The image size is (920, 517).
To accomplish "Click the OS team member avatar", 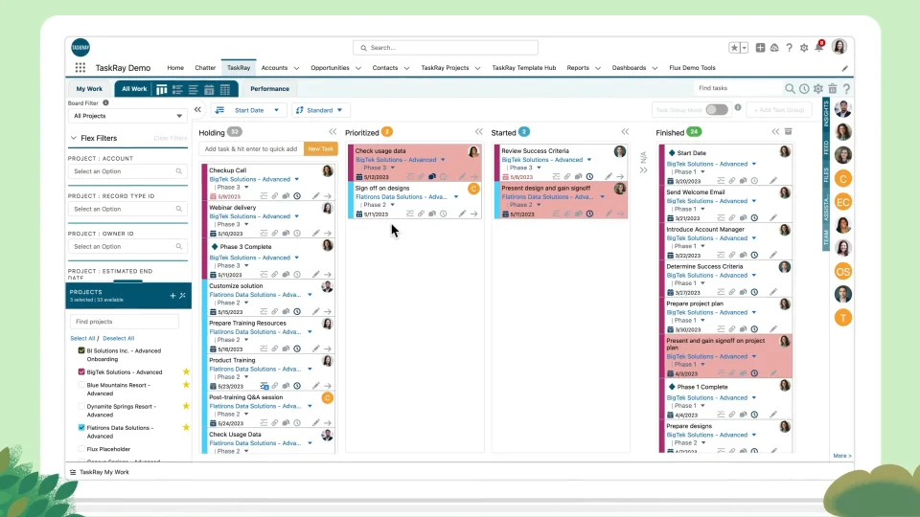I will (x=843, y=271).
